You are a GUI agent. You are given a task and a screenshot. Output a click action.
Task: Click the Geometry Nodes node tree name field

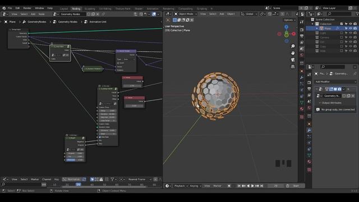pyautogui.click(x=72, y=14)
